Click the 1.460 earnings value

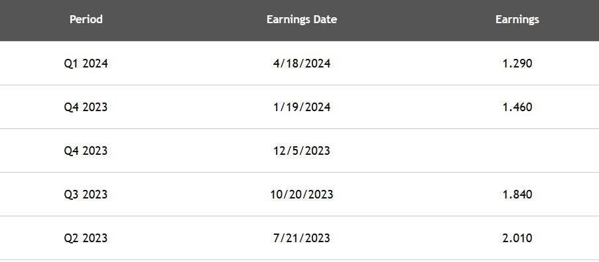[x=517, y=107]
